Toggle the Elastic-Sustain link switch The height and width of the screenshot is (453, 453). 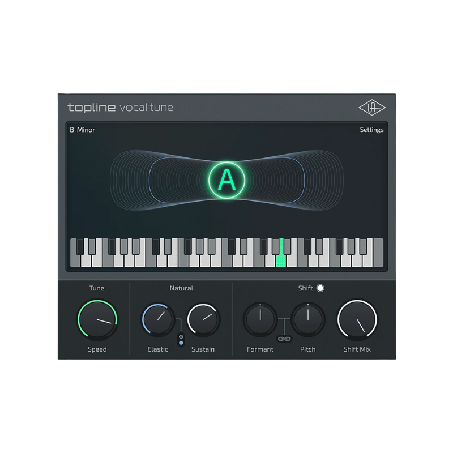coord(181,340)
